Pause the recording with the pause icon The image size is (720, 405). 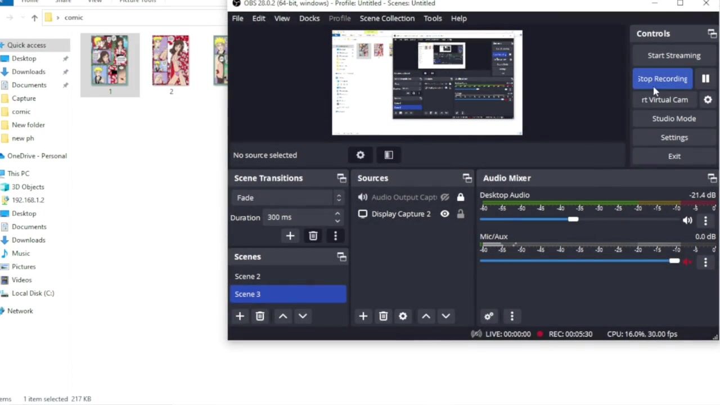click(705, 79)
